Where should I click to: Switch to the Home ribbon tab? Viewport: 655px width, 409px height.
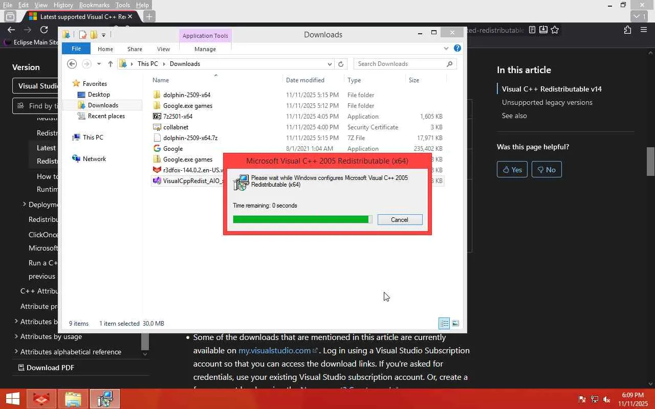click(105, 49)
